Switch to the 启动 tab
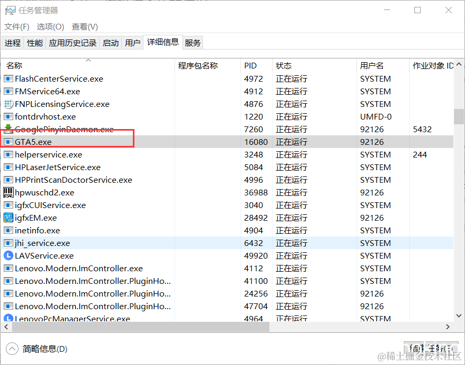Screen dimensions: 465x365 [x=111, y=43]
